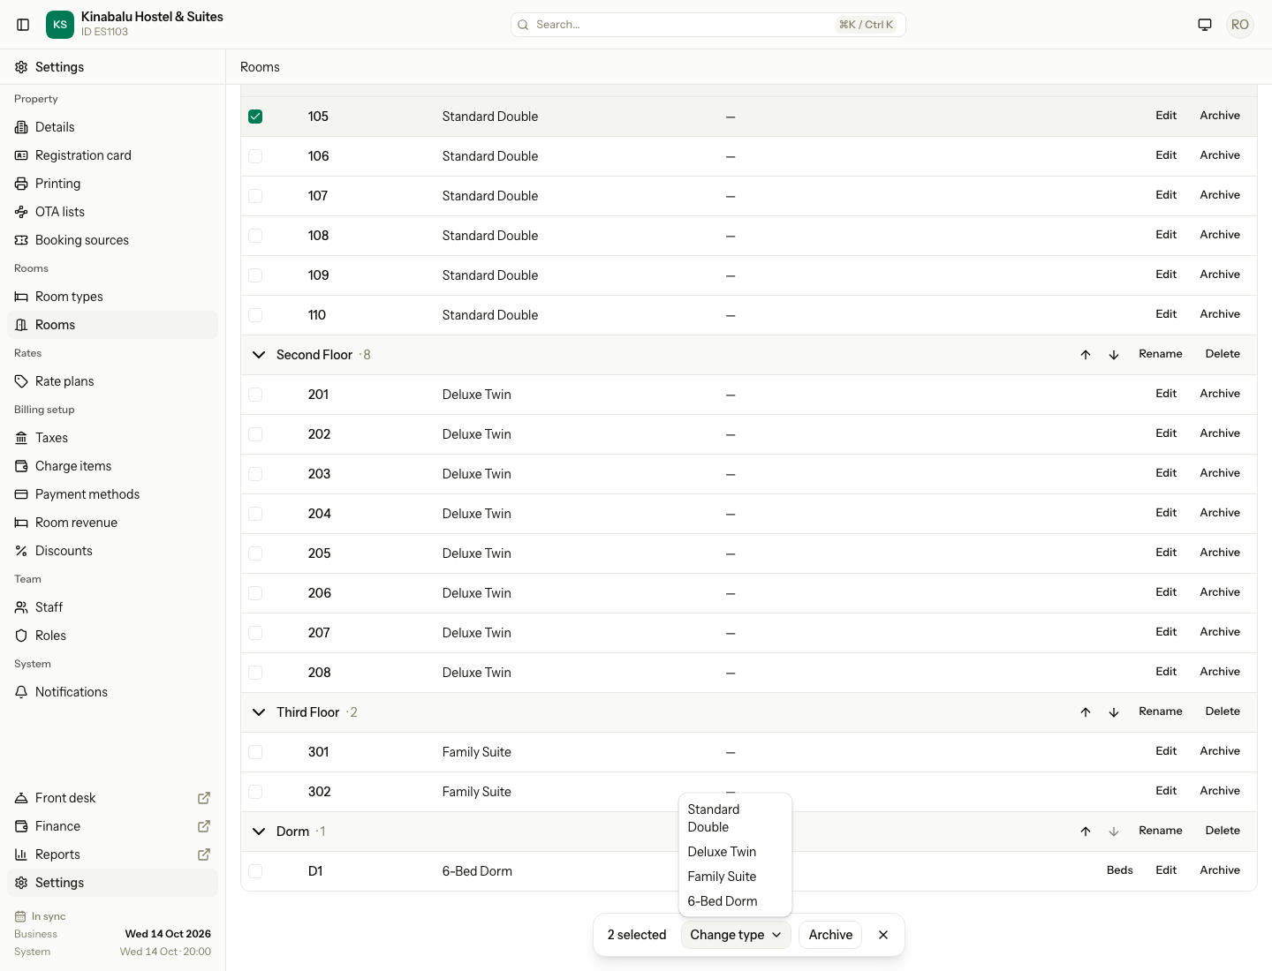Tick the checkbox for room 201
Viewport: 1272px width, 971px height.
coord(255,395)
